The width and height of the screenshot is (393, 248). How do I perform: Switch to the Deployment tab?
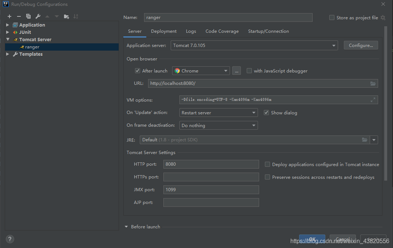coord(164,31)
